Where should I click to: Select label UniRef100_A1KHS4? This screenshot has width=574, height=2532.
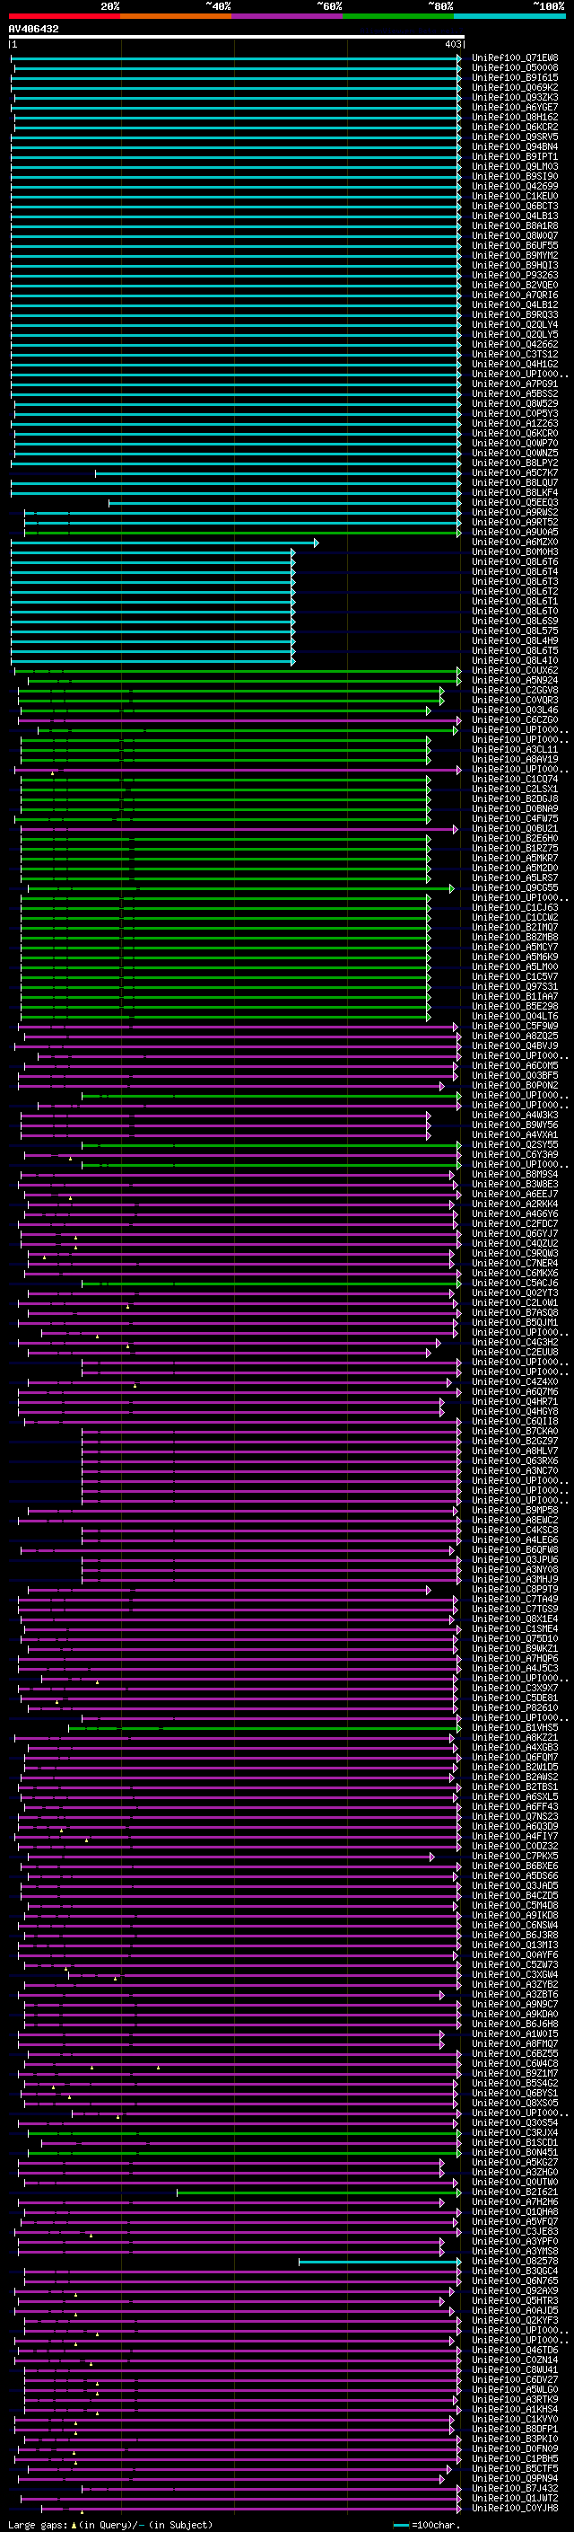(x=515, y=2410)
